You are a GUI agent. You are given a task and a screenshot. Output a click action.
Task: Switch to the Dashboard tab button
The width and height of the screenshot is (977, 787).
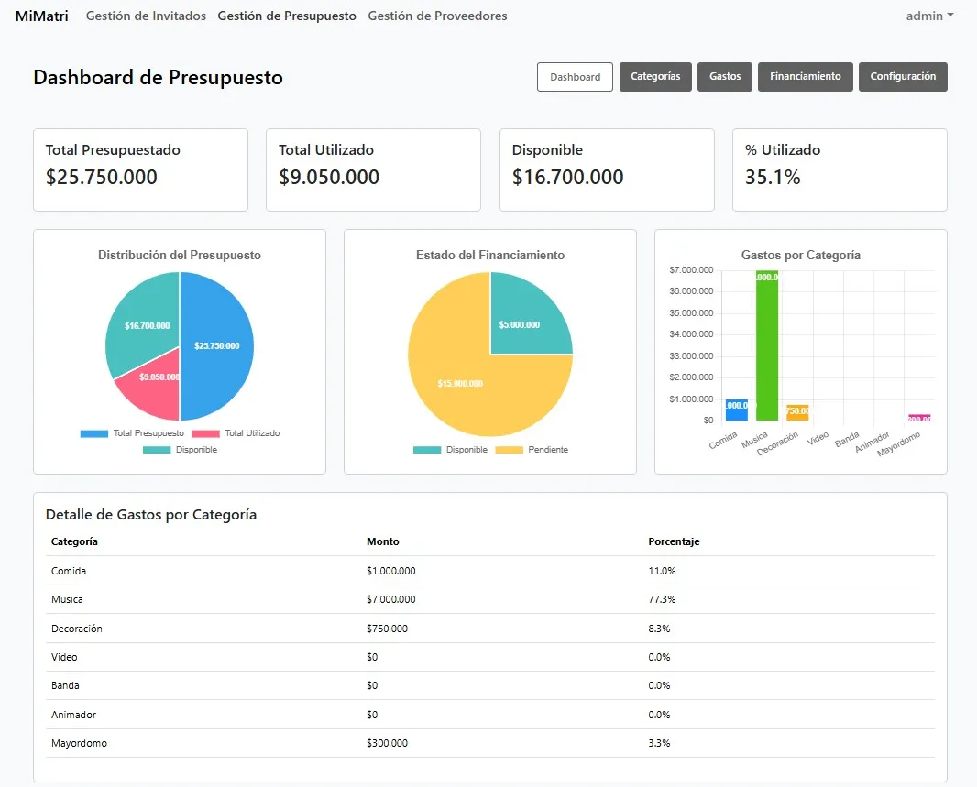[575, 77]
